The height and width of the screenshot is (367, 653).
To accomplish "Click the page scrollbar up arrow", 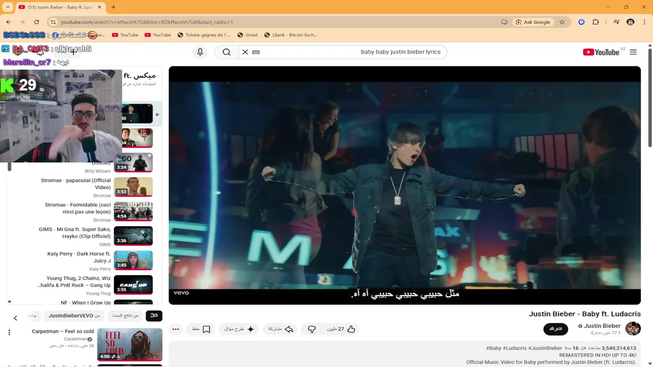I will 650,45.
